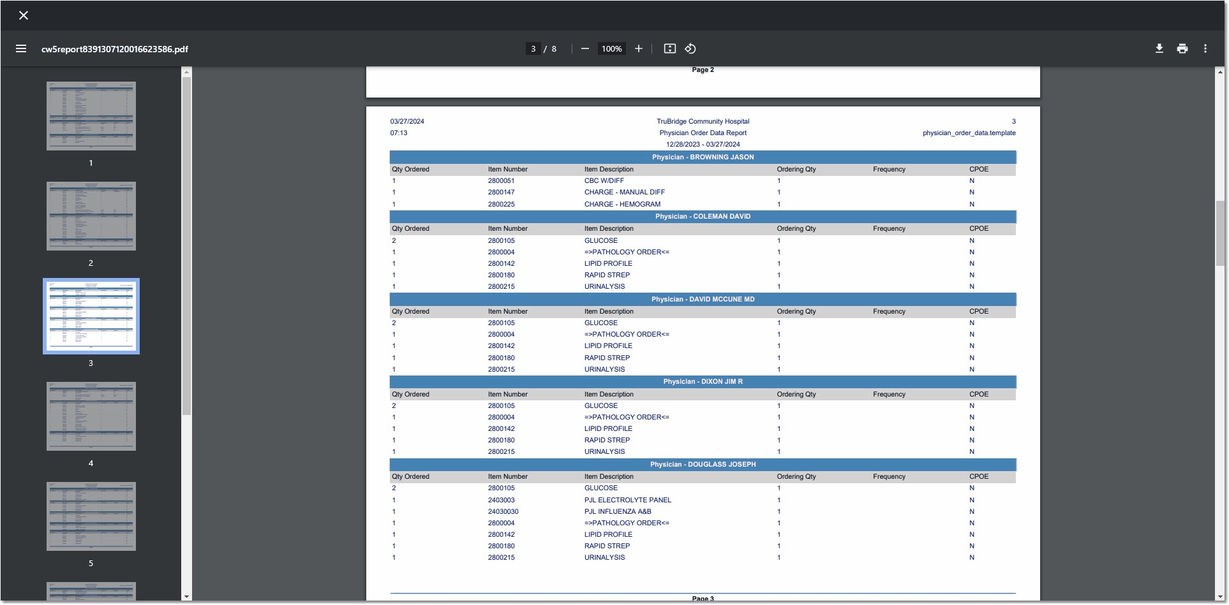This screenshot has width=1229, height=605.
Task: Edit the 100% zoom level field
Action: 611,48
